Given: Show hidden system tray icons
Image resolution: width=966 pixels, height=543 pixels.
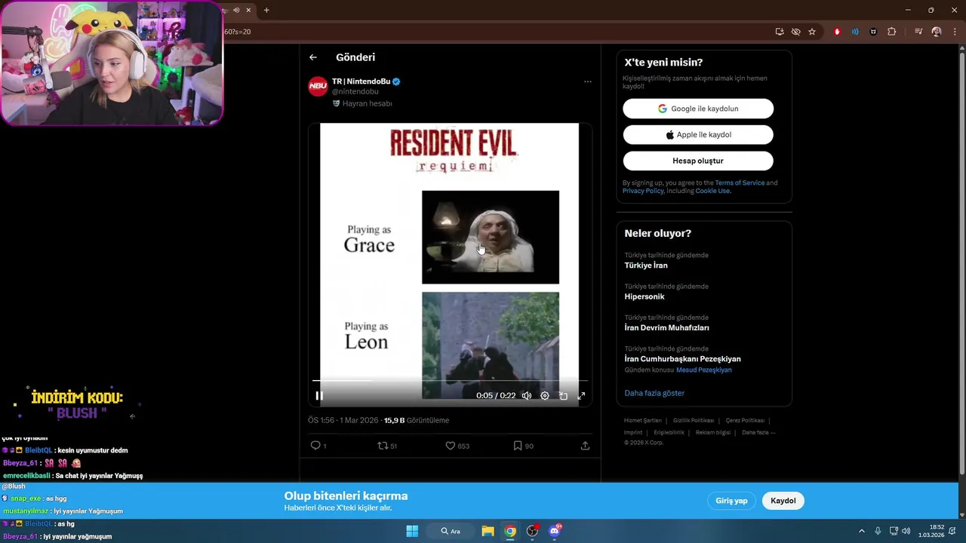Looking at the screenshot, I should (x=861, y=531).
